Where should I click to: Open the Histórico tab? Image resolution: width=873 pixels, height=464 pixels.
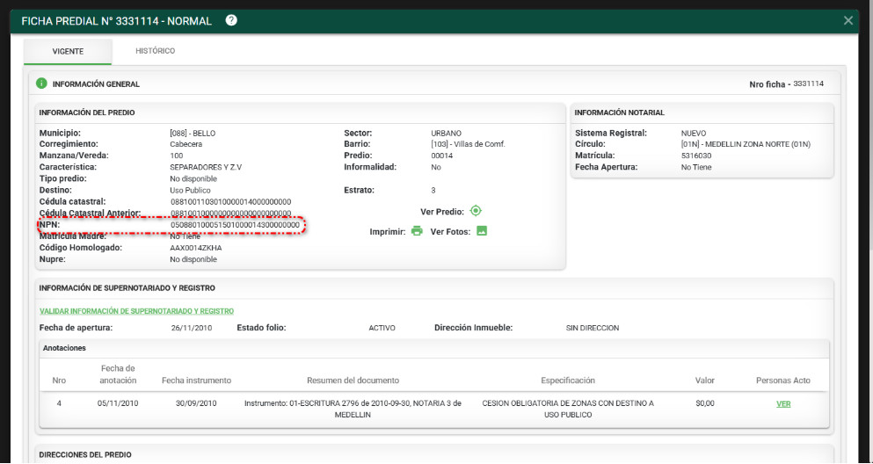pos(155,52)
